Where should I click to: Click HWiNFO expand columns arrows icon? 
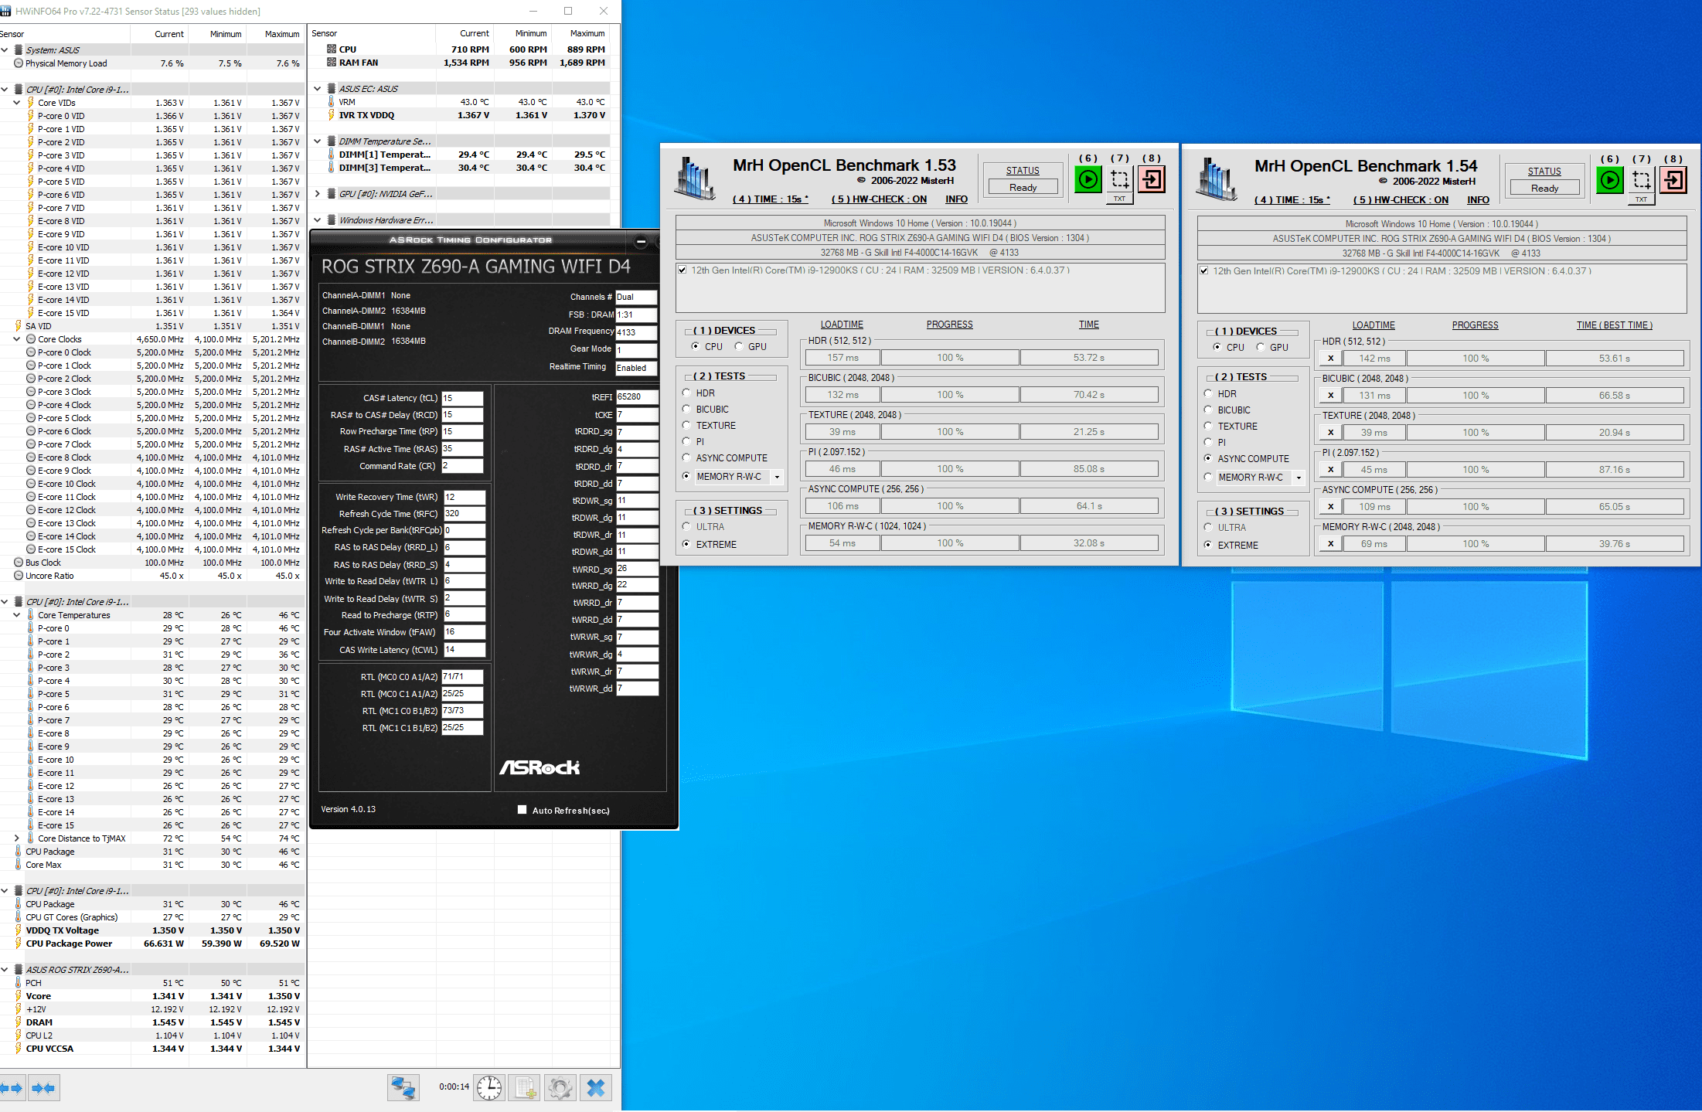[x=12, y=1088]
